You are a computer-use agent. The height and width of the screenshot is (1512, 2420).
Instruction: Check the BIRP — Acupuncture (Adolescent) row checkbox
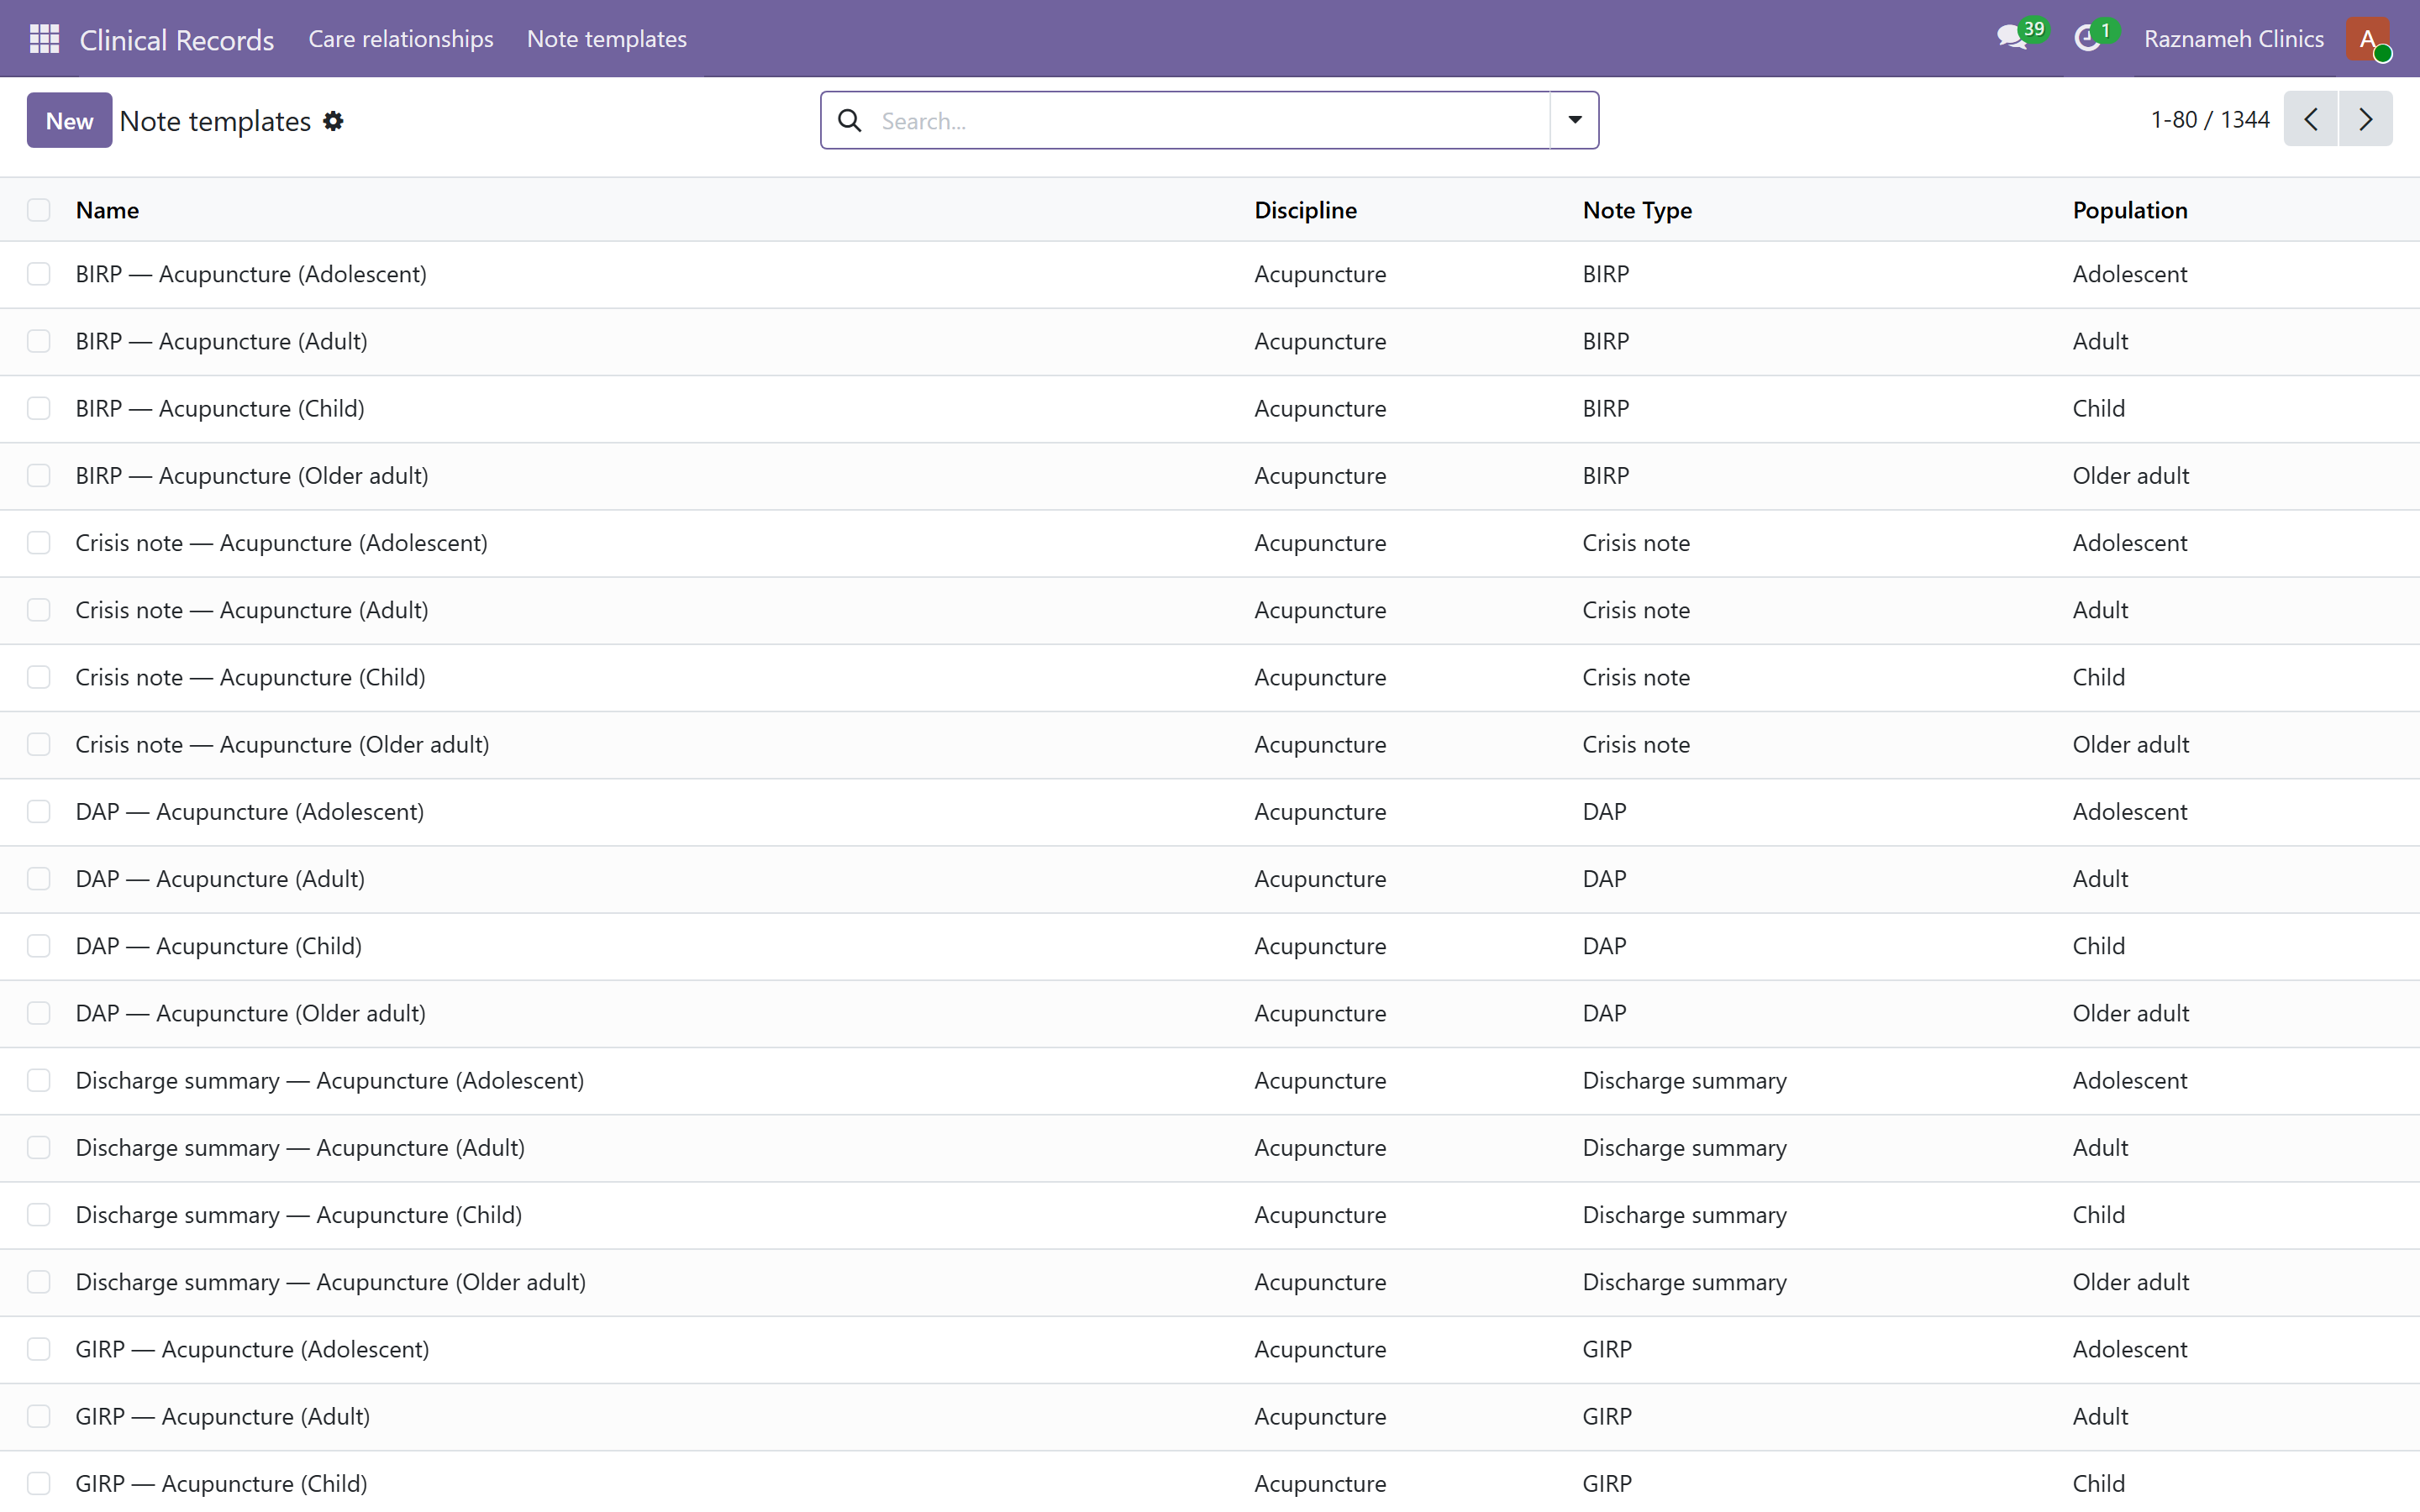click(39, 274)
